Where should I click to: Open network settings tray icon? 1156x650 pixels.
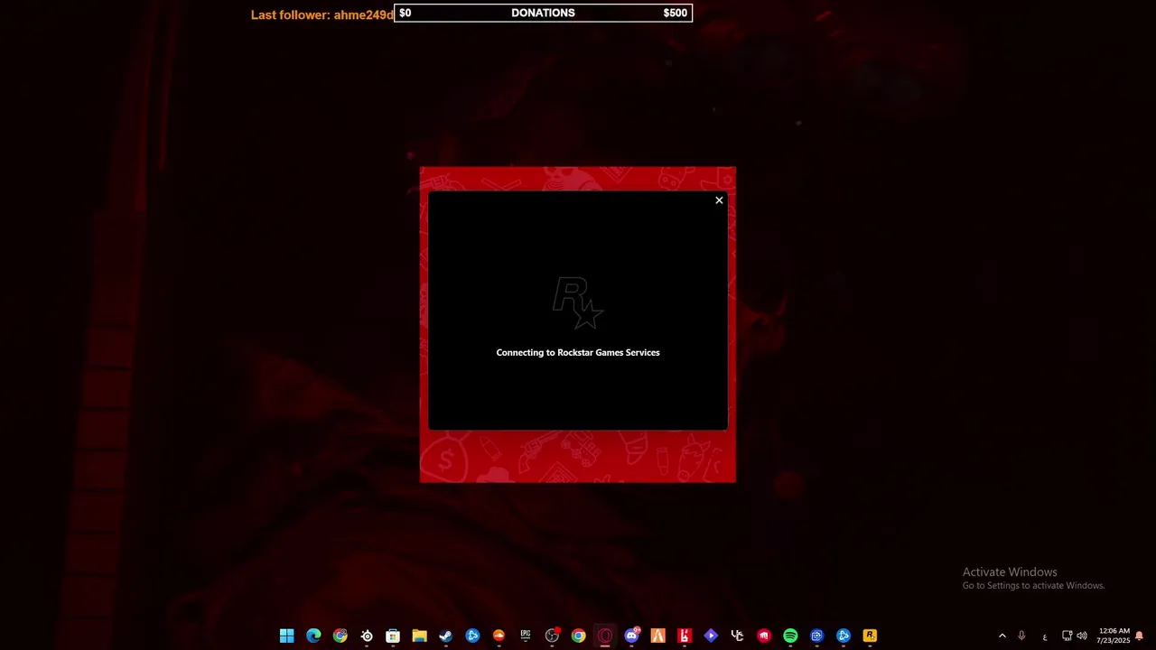coord(1067,636)
